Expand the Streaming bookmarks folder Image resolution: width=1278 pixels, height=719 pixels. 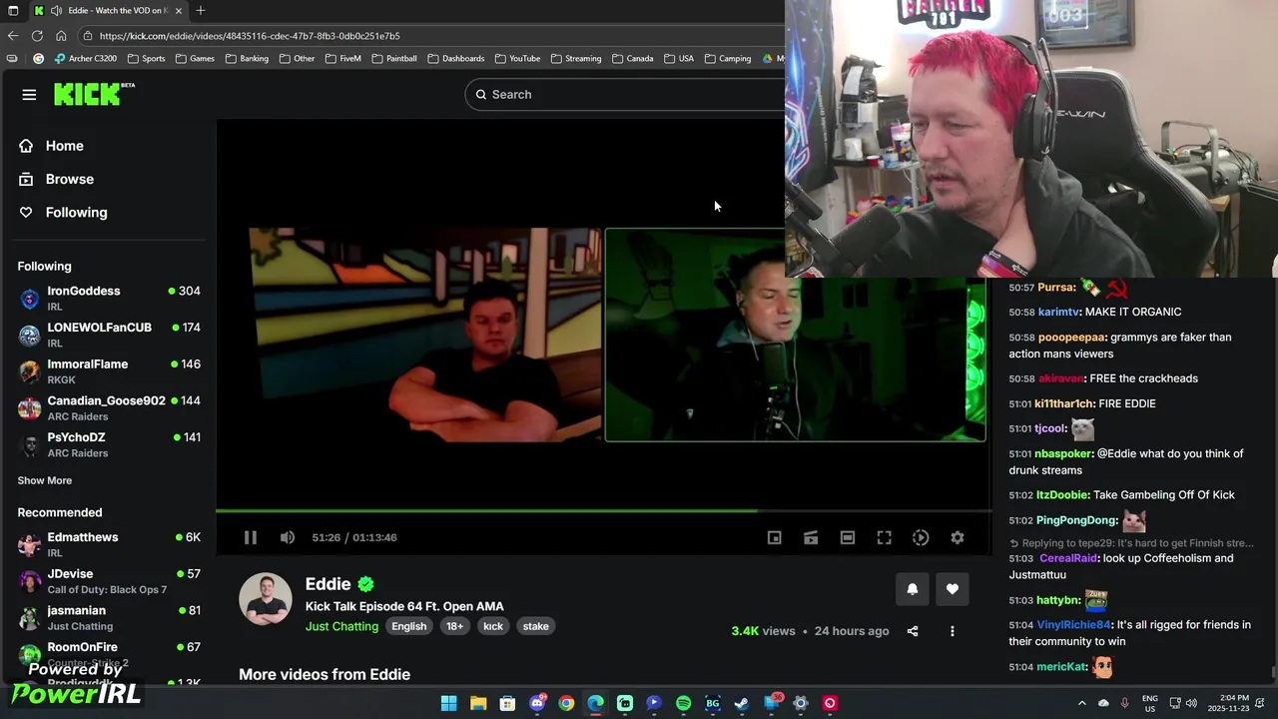pos(575,58)
